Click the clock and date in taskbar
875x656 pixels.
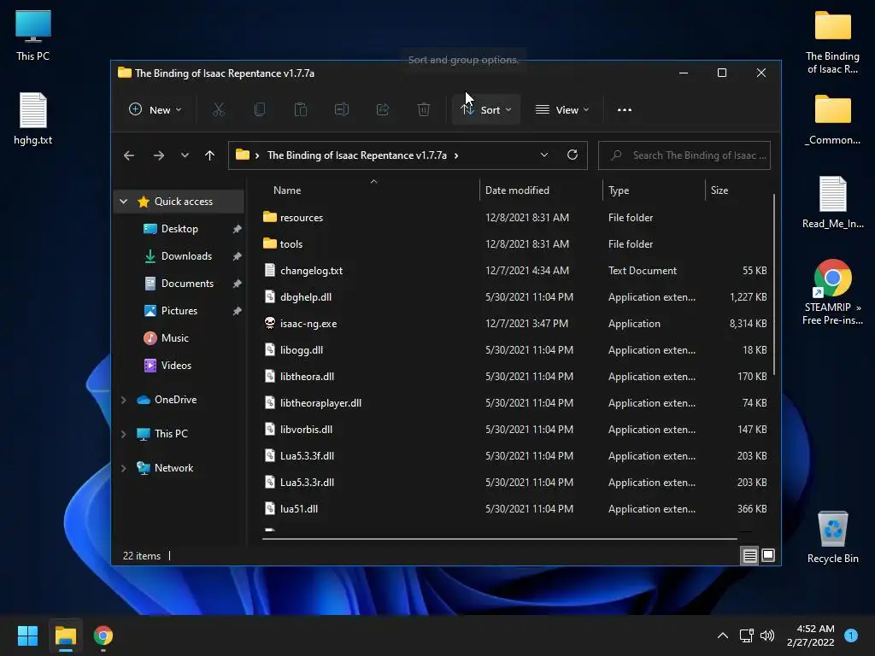tap(810, 635)
